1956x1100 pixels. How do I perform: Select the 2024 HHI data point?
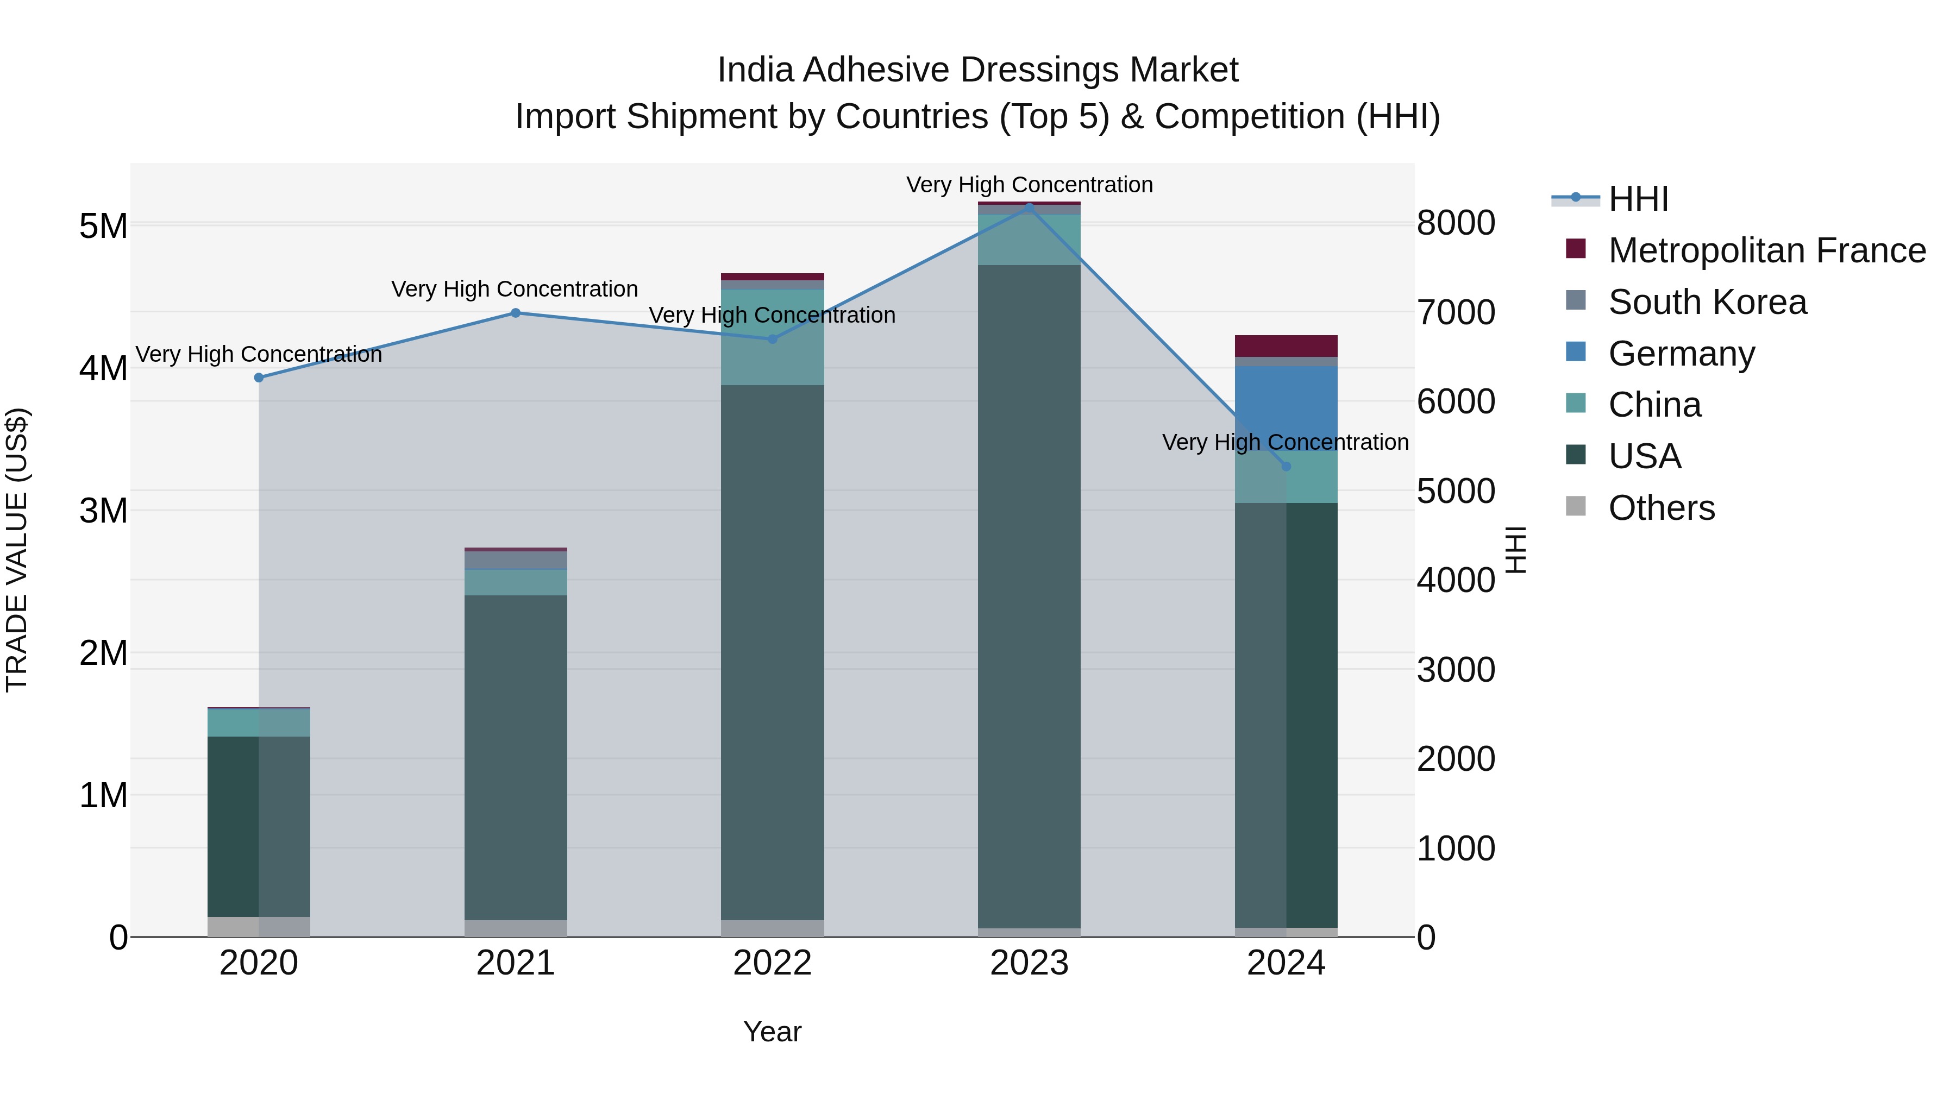(x=1286, y=466)
